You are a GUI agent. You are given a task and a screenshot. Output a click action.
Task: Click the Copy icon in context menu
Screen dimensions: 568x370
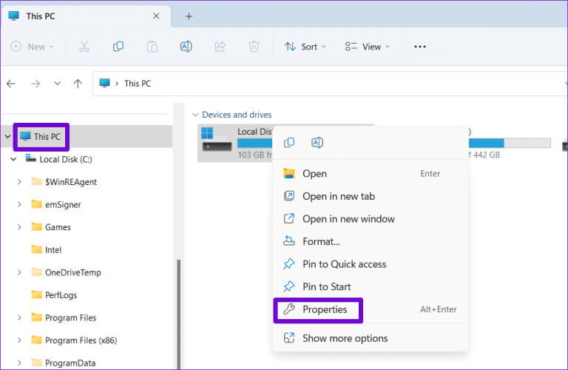tap(289, 143)
